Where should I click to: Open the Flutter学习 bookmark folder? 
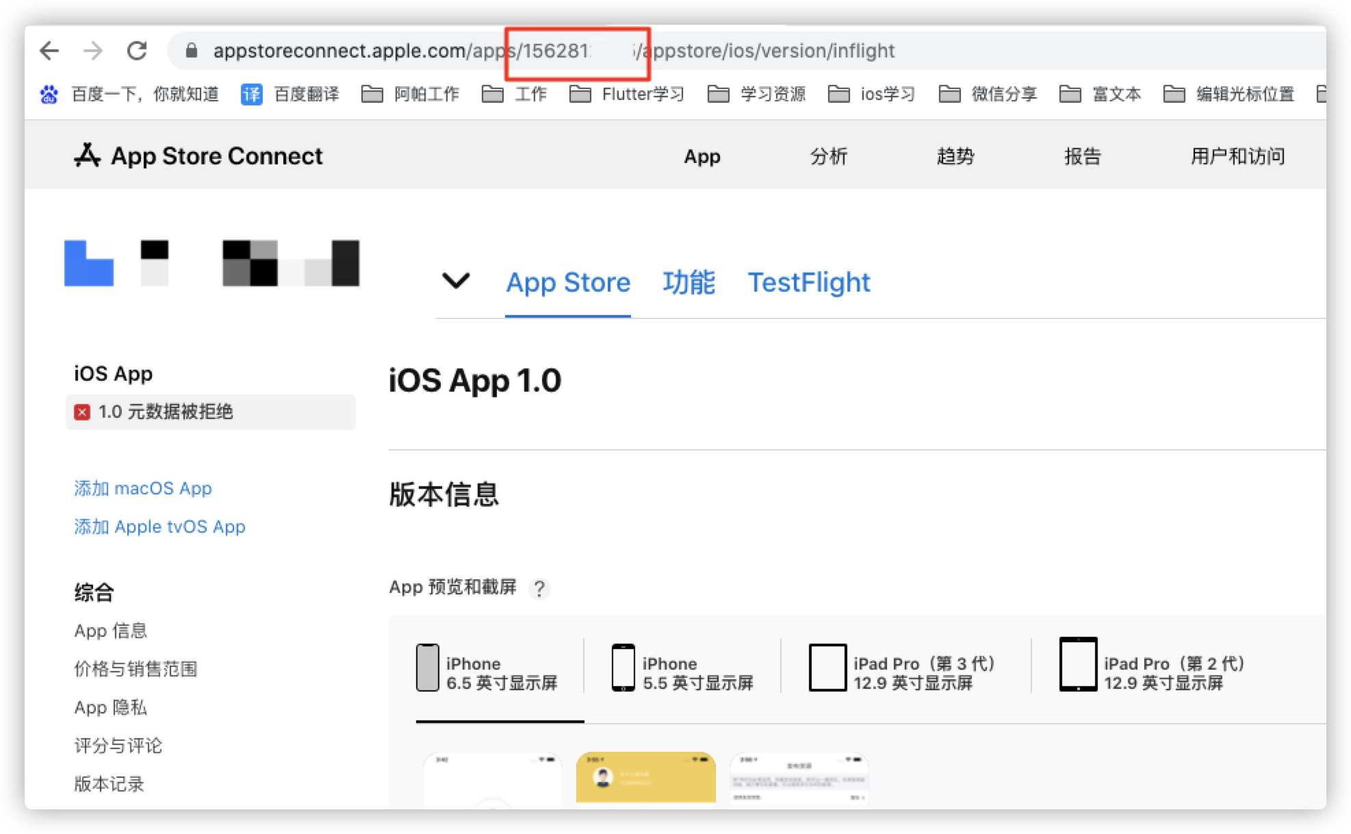626,94
